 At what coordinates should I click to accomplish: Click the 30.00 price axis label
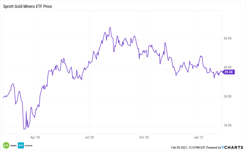click(227, 67)
